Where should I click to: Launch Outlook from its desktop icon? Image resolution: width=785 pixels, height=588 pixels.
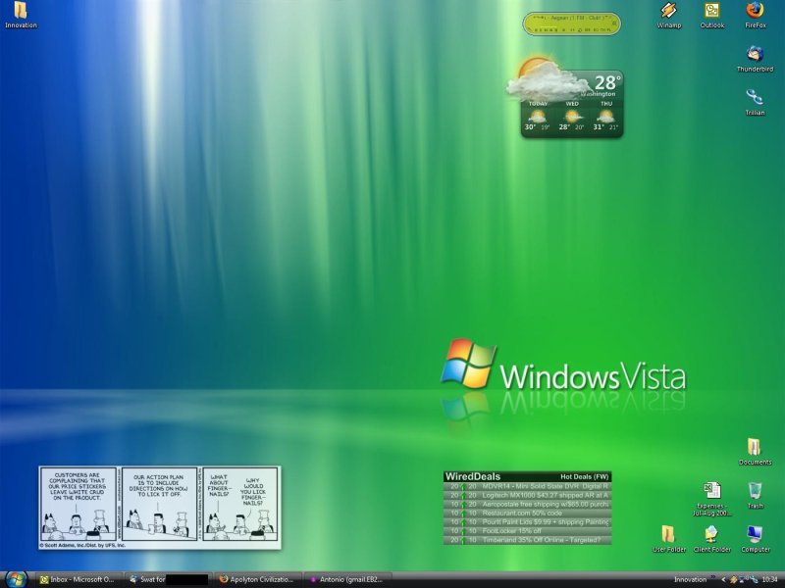pos(711,12)
